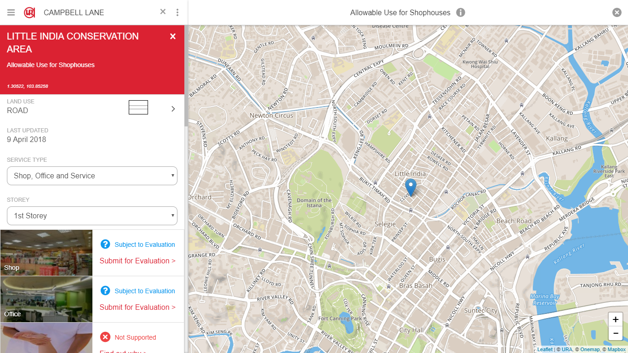Click the Road land use swatch
Screen dimensions: 628x353
138,107
